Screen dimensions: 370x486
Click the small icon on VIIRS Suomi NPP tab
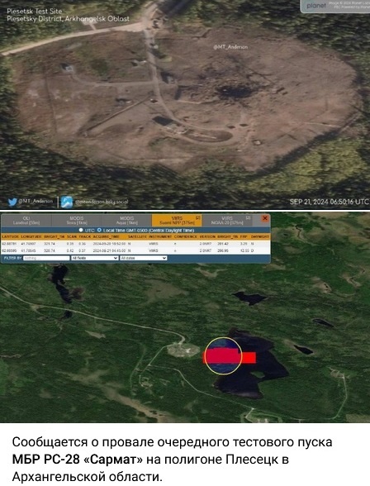[x=198, y=218]
